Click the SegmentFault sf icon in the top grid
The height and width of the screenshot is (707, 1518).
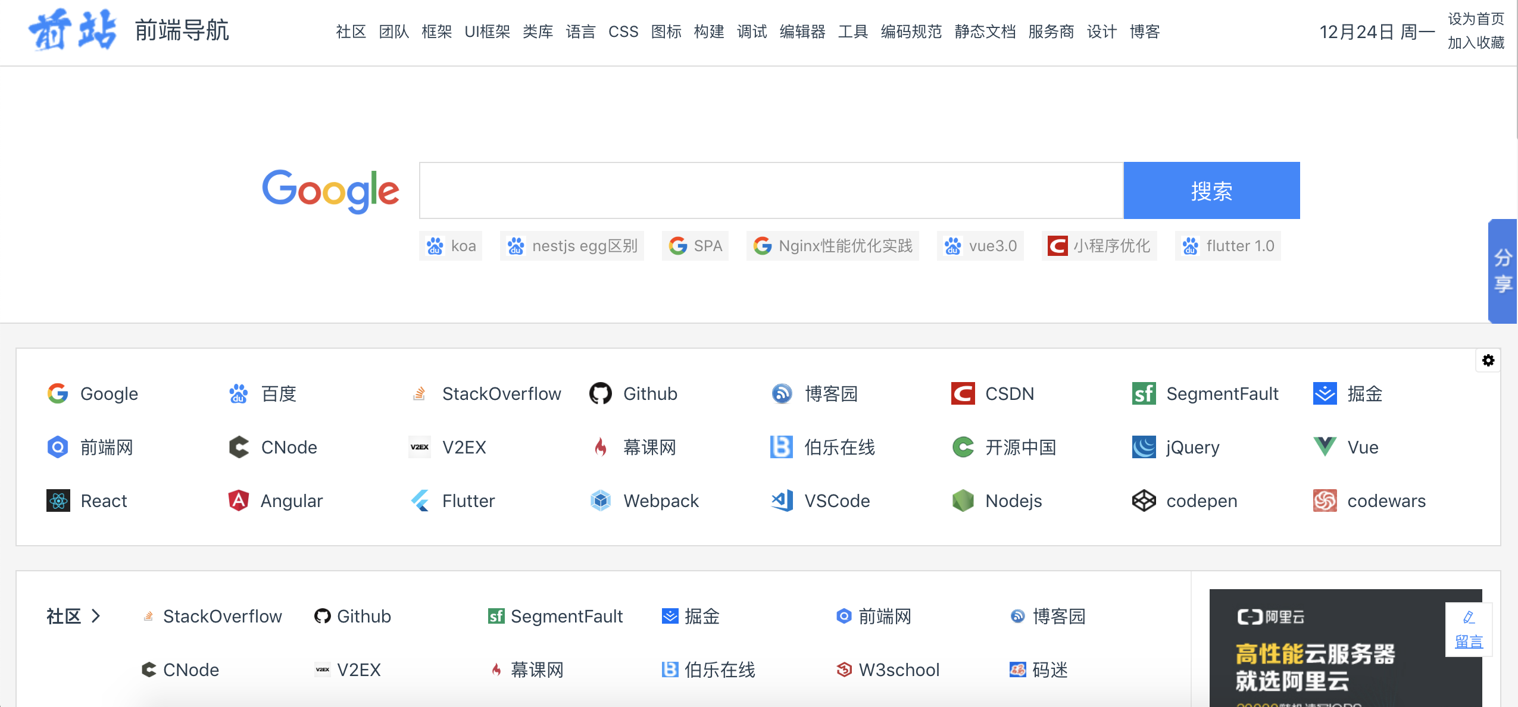pos(1144,393)
